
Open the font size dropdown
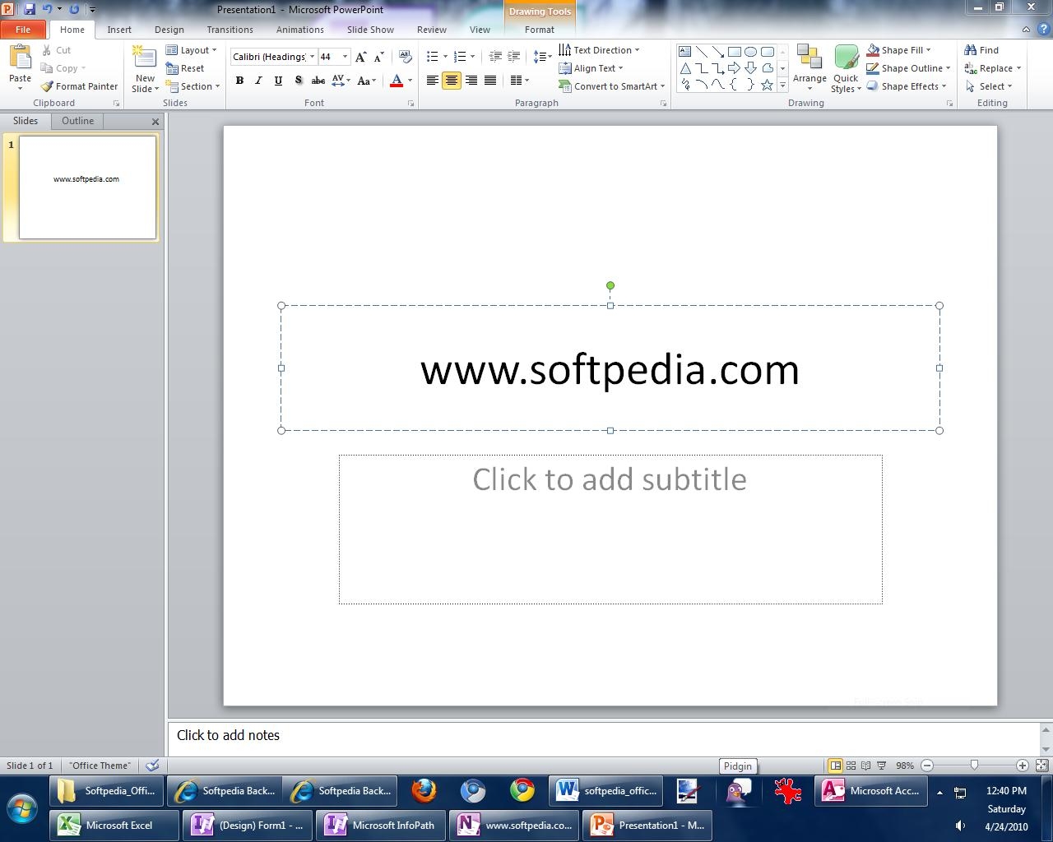pyautogui.click(x=345, y=57)
